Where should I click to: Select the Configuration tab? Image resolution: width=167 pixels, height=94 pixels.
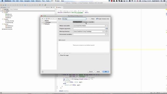(77, 22)
